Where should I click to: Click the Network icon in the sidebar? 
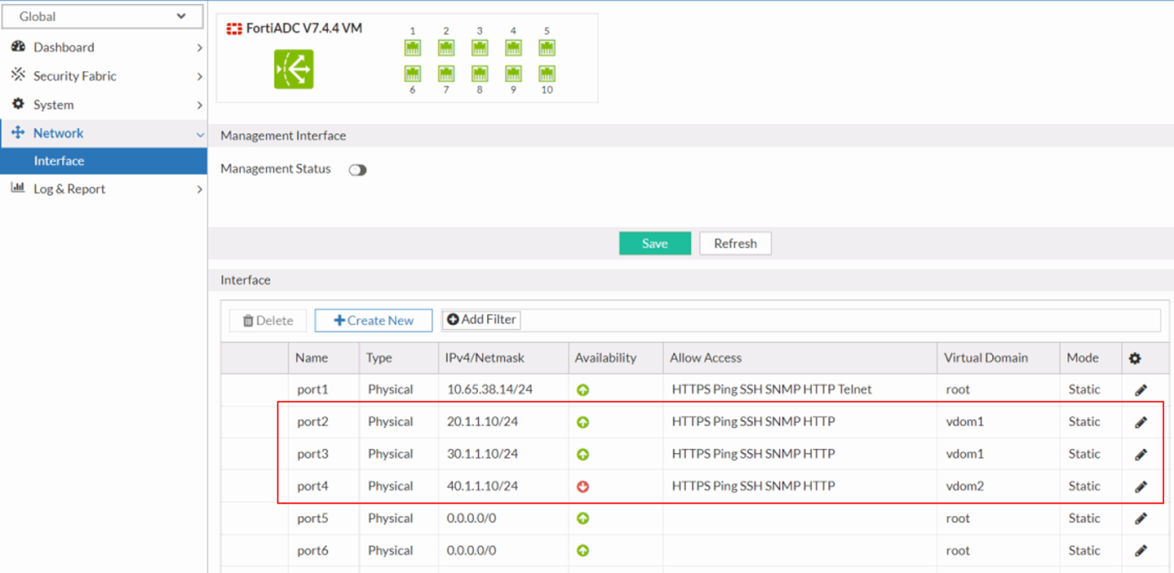pos(18,132)
